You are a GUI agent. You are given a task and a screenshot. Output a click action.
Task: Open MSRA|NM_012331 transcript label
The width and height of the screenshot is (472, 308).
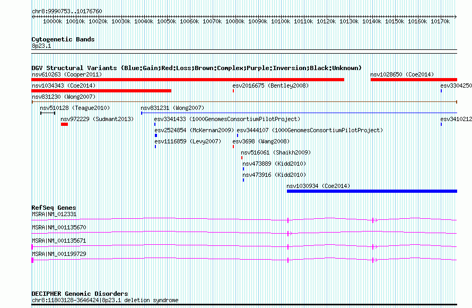click(54, 215)
